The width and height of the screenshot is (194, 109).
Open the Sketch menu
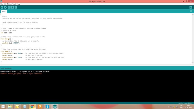click(x=9, y=4)
